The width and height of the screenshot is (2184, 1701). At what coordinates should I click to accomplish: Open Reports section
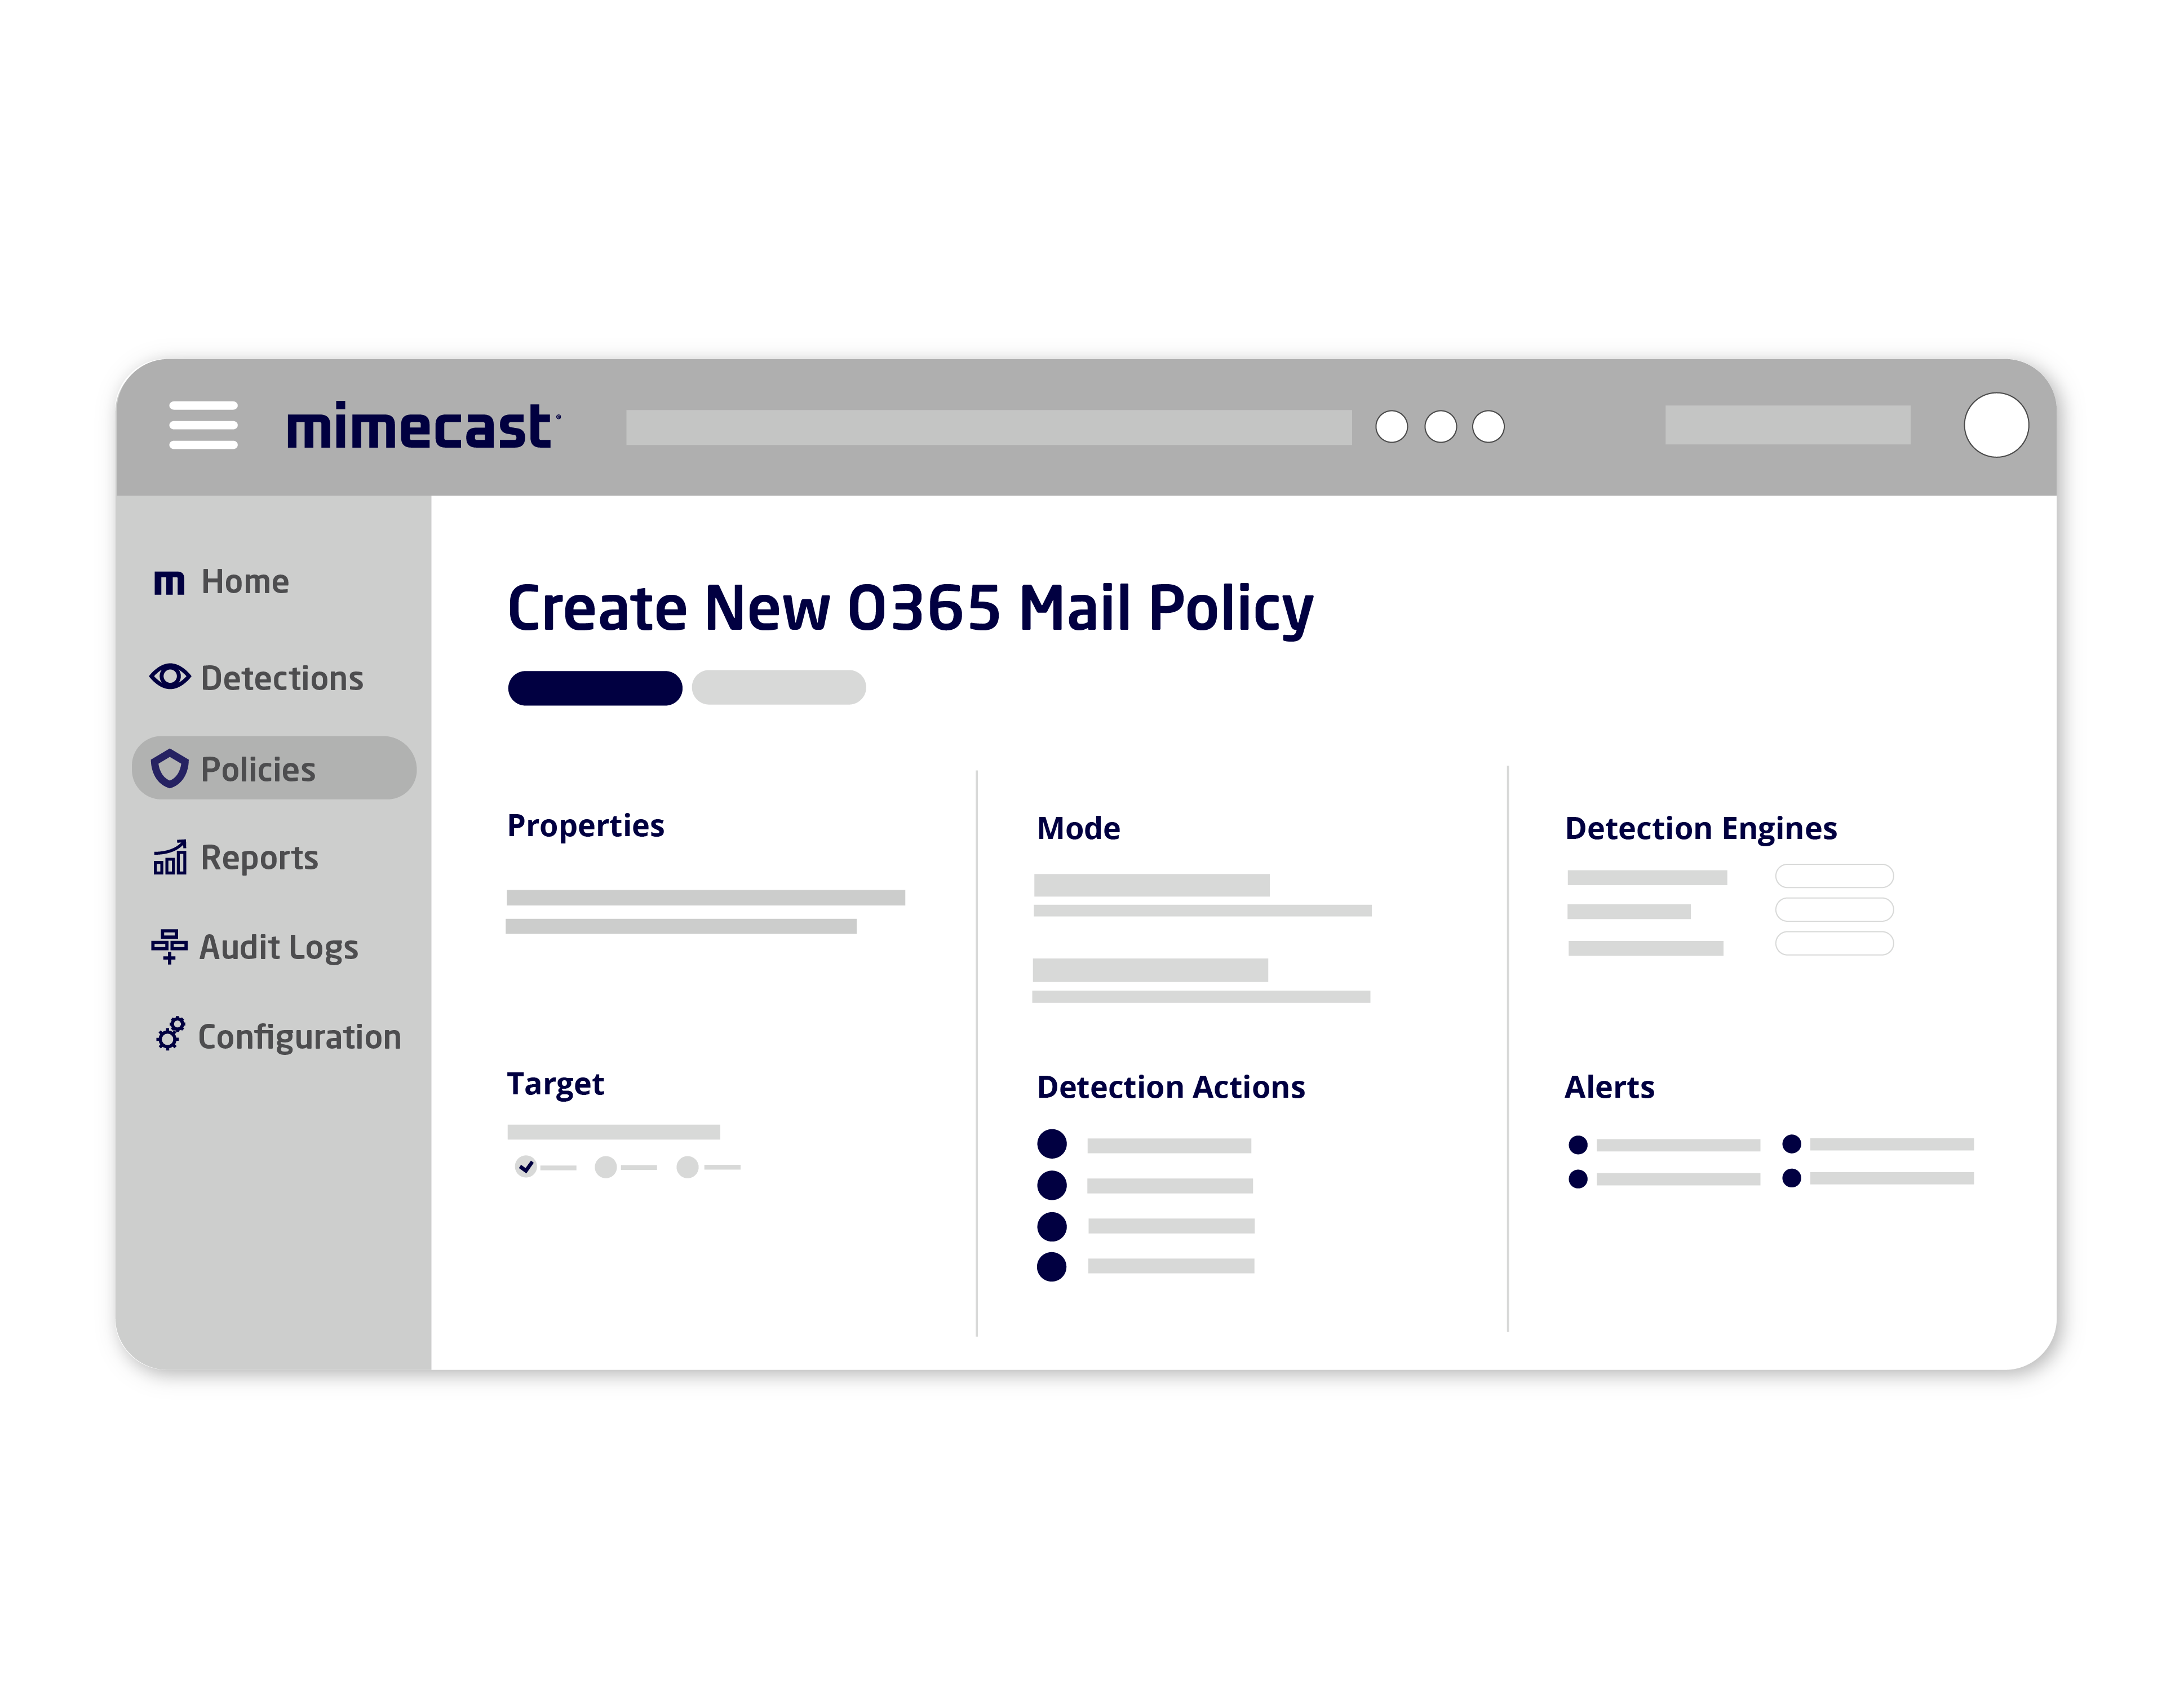pos(259,859)
